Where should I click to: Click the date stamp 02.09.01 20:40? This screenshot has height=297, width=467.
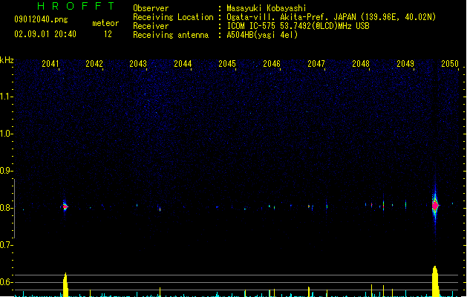[x=45, y=34]
